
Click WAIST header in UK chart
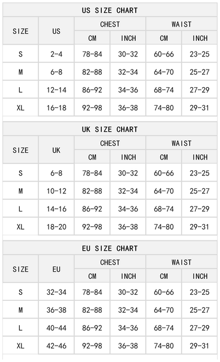pyautogui.click(x=182, y=143)
